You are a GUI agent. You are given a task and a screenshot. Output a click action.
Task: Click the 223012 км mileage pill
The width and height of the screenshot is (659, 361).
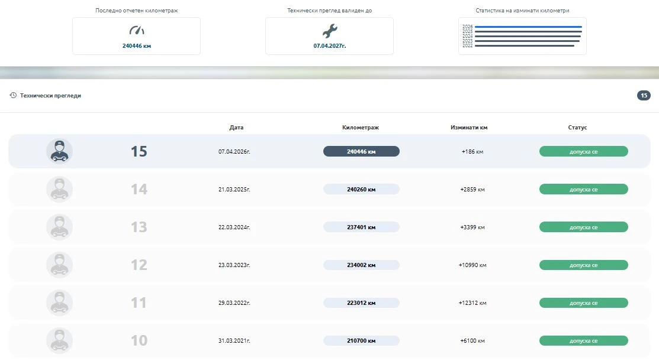tap(361, 303)
